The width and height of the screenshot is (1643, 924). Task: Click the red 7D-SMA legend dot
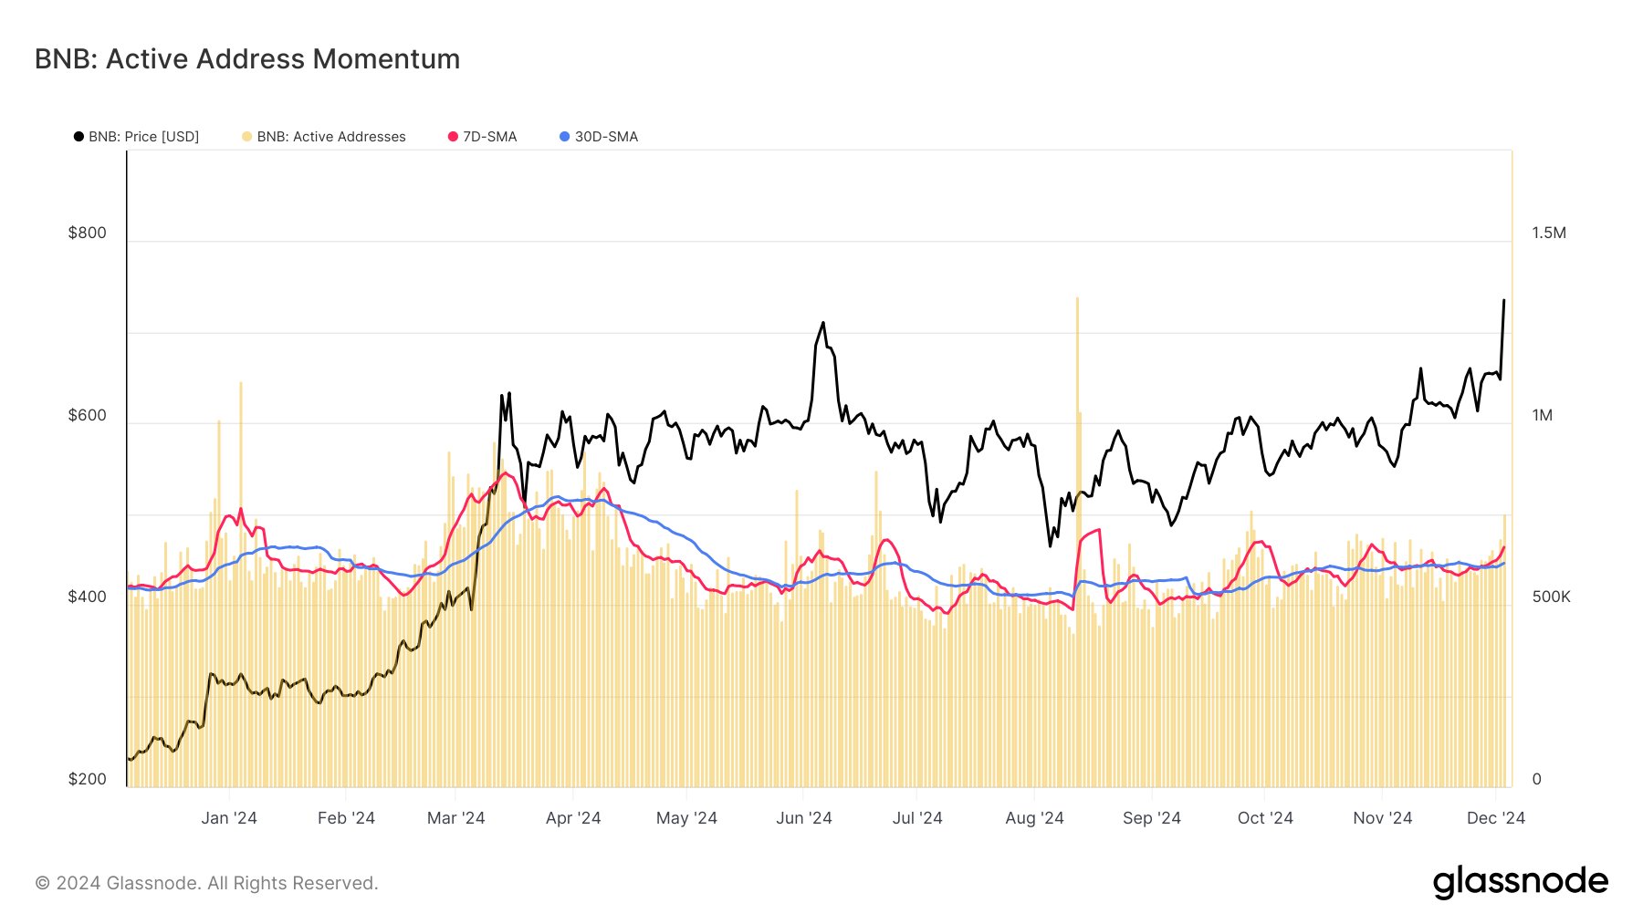click(451, 136)
